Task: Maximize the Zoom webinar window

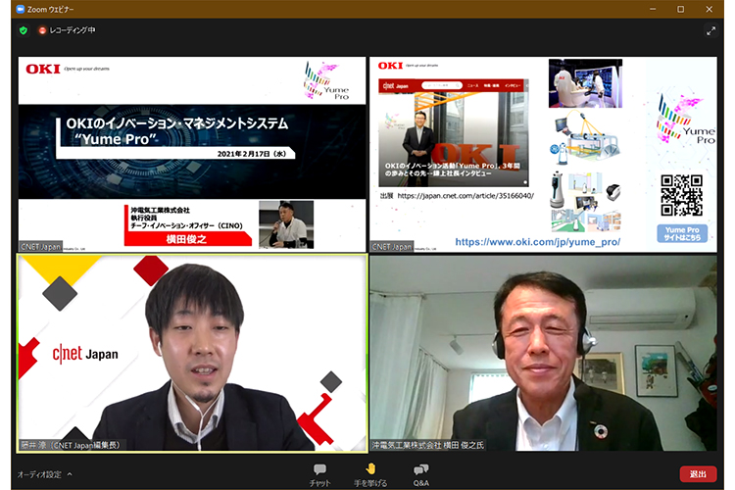Action: tap(681, 9)
